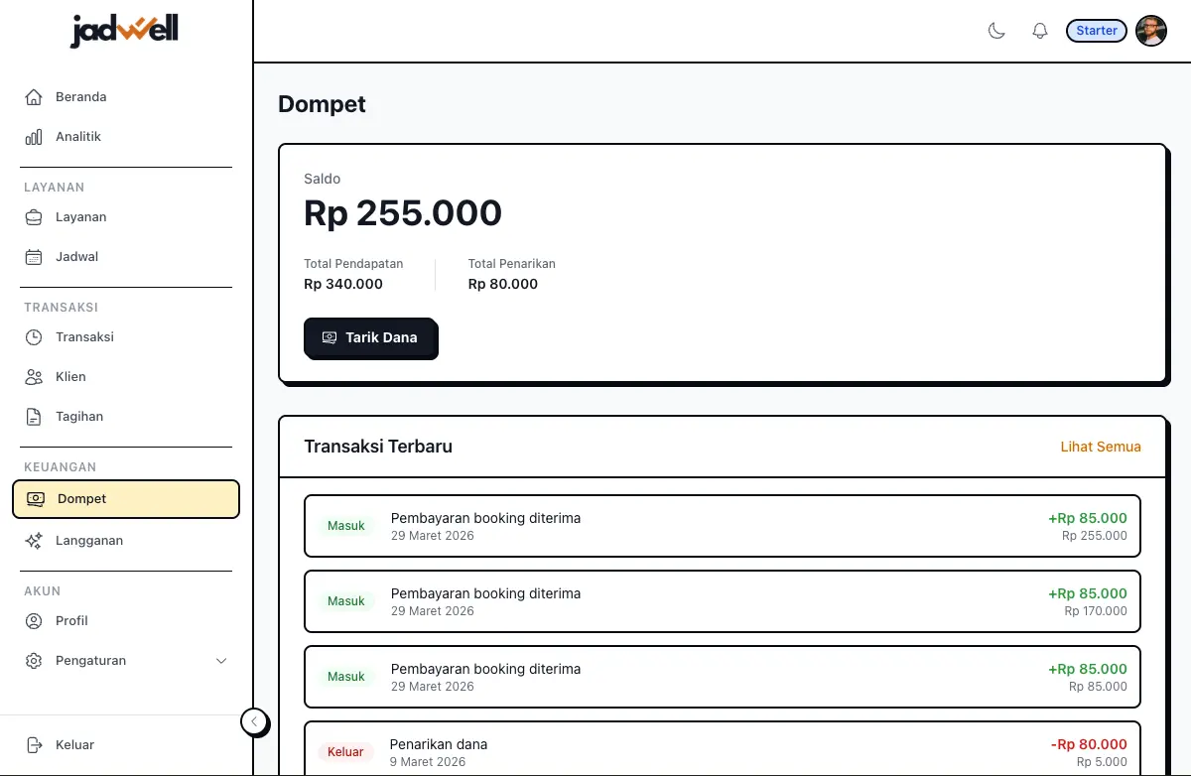Viewport: 1191px width, 776px height.
Task: Click the Transaksi clock icon
Action: 34,337
